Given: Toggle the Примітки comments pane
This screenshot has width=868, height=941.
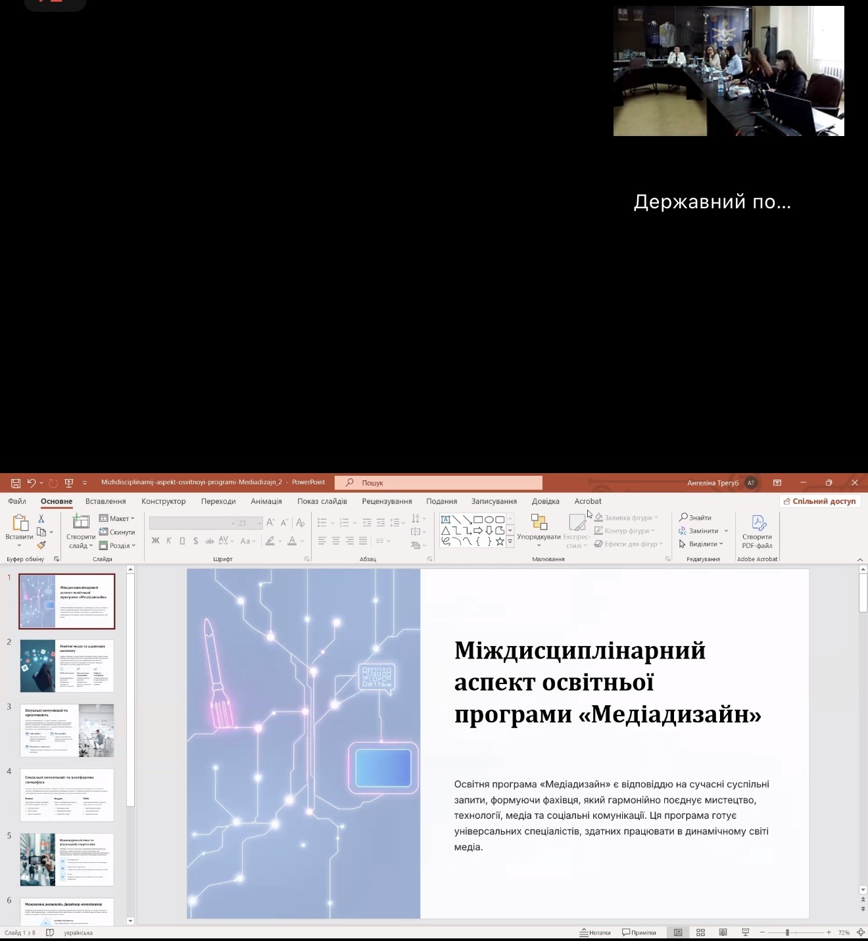Looking at the screenshot, I should (639, 932).
